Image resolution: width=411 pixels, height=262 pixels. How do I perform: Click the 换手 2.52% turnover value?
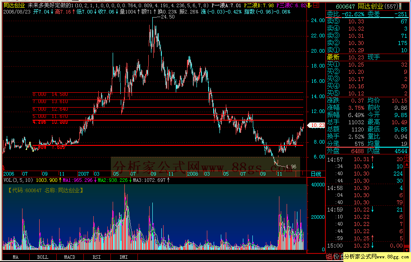pyautogui.click(x=356, y=137)
